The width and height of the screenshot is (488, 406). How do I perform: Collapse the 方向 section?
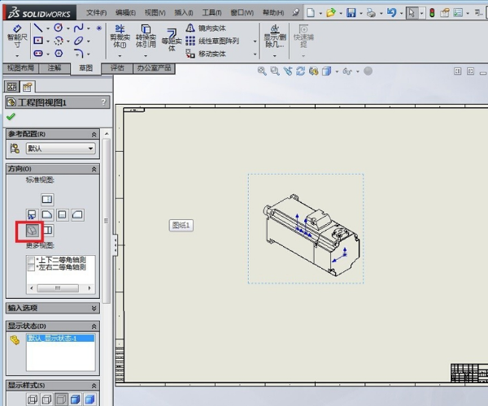[x=94, y=168]
